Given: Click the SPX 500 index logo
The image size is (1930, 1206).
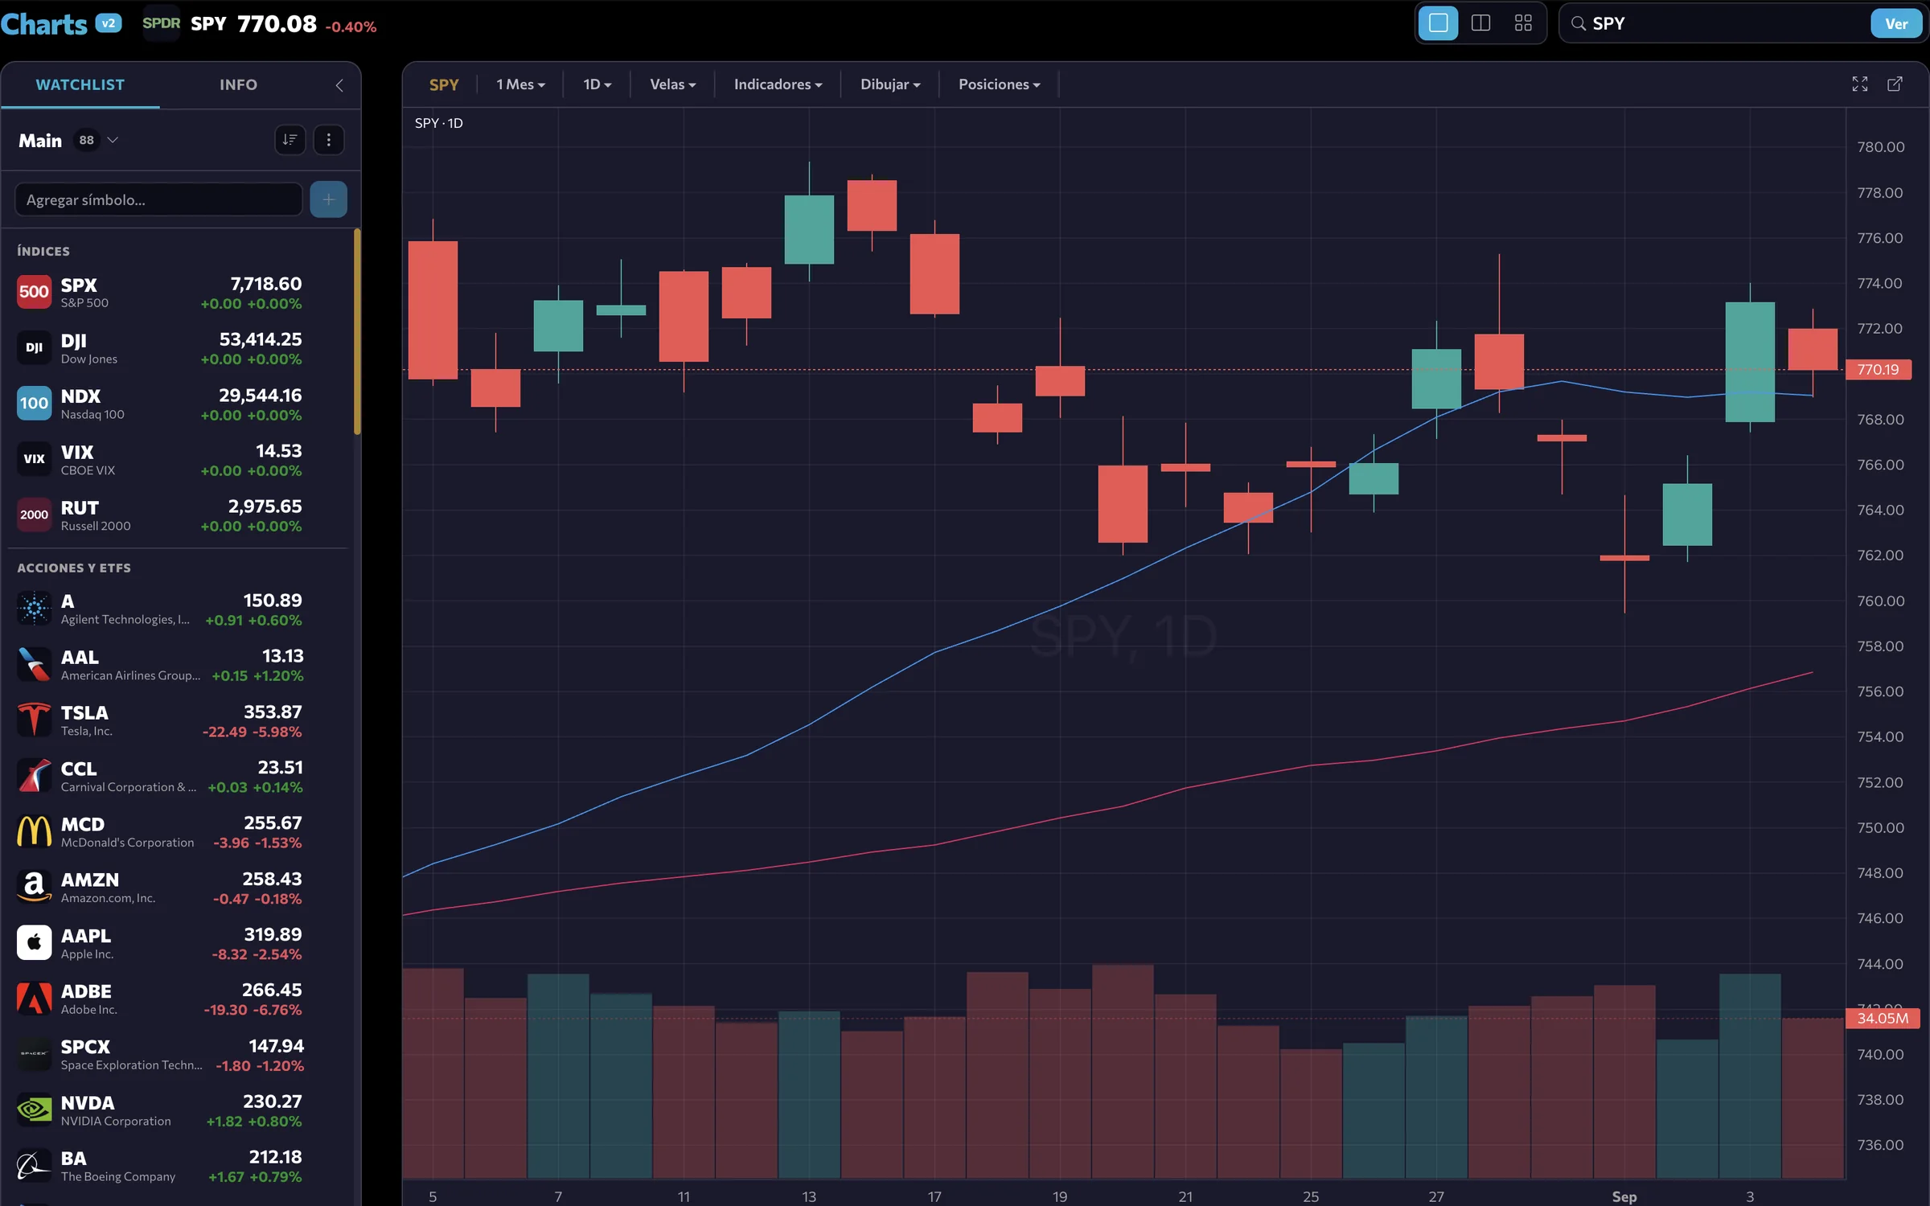Looking at the screenshot, I should pos(34,292).
